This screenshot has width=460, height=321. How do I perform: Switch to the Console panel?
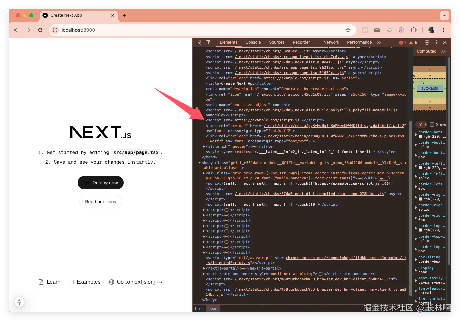pos(253,42)
